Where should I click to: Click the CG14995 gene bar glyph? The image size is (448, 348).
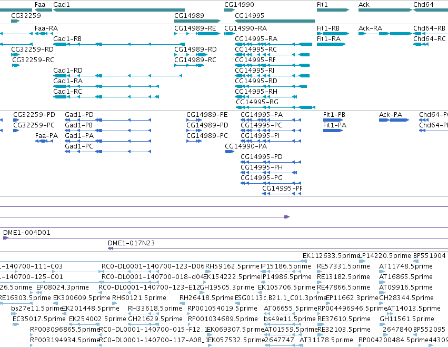pos(275,21)
